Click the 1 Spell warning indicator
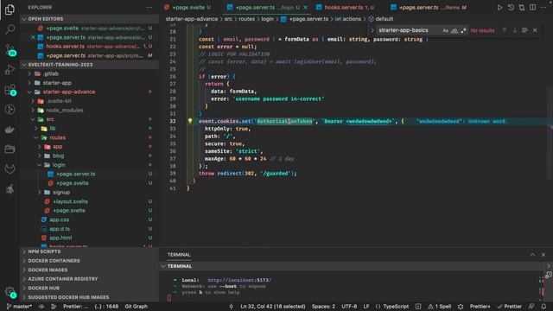This screenshot has height=311, width=553. [x=440, y=307]
